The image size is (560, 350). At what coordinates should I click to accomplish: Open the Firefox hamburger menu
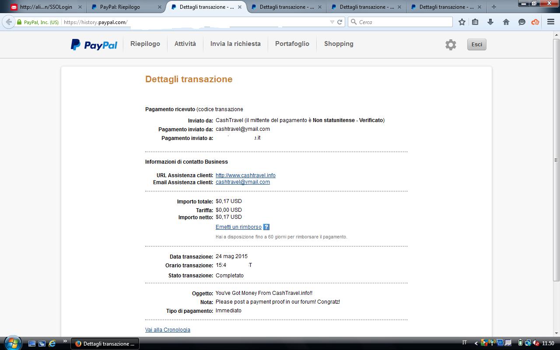[551, 22]
